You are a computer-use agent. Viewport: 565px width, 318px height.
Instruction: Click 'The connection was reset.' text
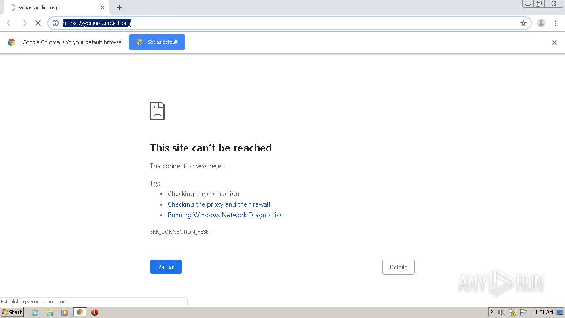click(187, 166)
